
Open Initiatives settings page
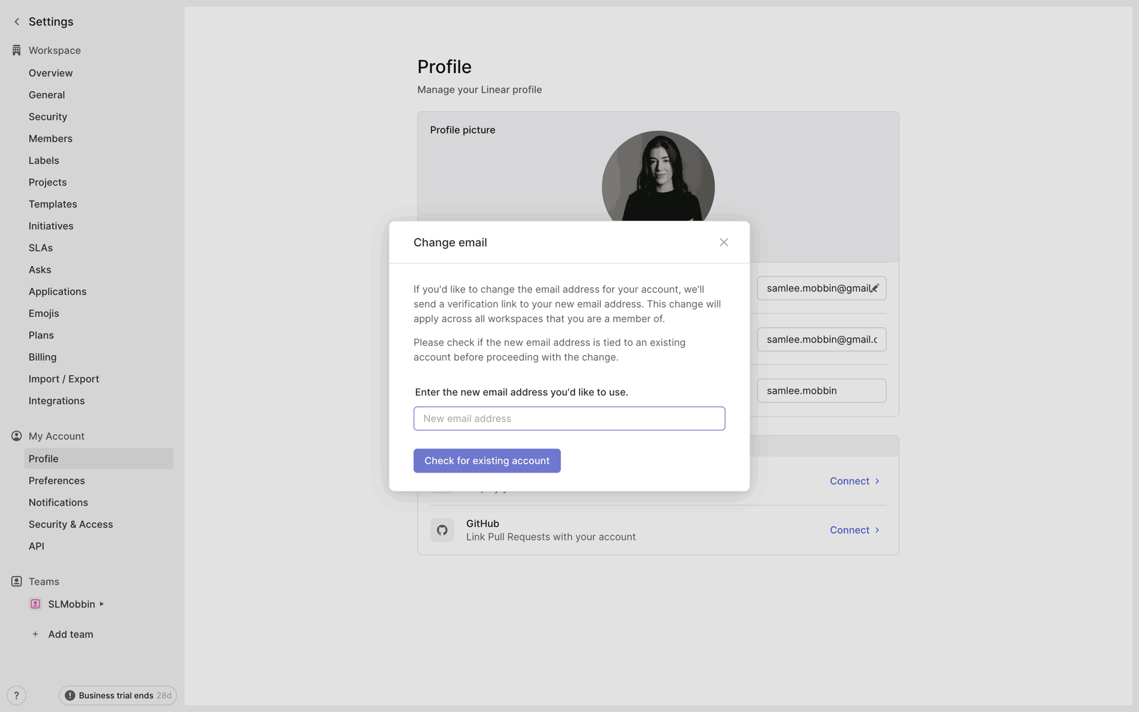[x=51, y=226]
